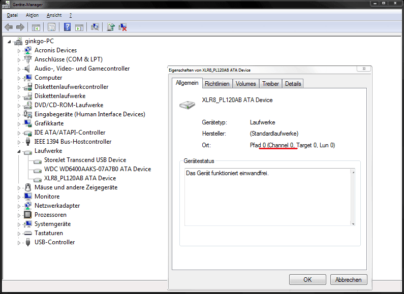Click the ginkgo-PC computer icon
The image size is (404, 294).
(18, 41)
